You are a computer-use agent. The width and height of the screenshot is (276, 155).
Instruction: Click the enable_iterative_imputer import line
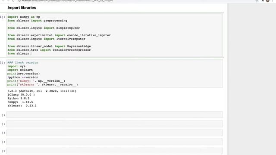pyautogui.click(x=59, y=35)
